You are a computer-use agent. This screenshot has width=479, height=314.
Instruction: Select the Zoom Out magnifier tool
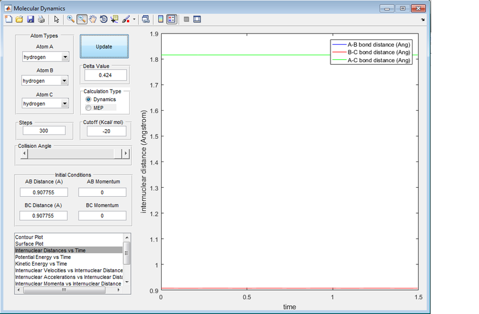click(x=82, y=19)
